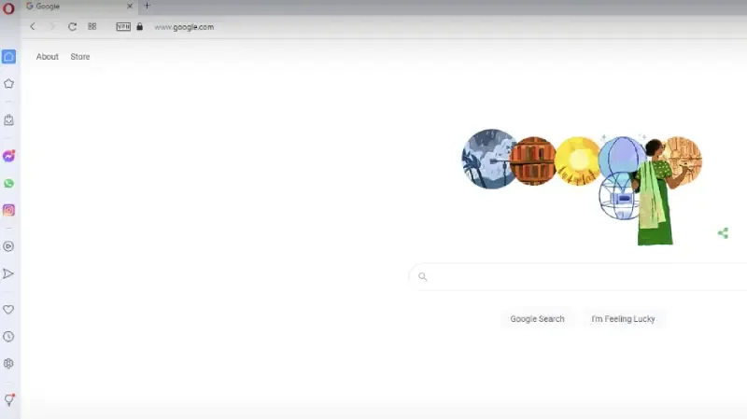The width and height of the screenshot is (747, 419).
Task: Open a new tab with plus button
Action: [x=147, y=6]
